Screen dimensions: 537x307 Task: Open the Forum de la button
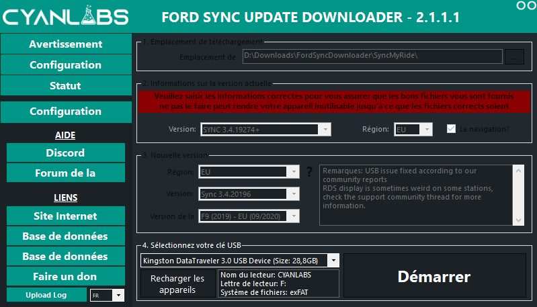pos(66,173)
